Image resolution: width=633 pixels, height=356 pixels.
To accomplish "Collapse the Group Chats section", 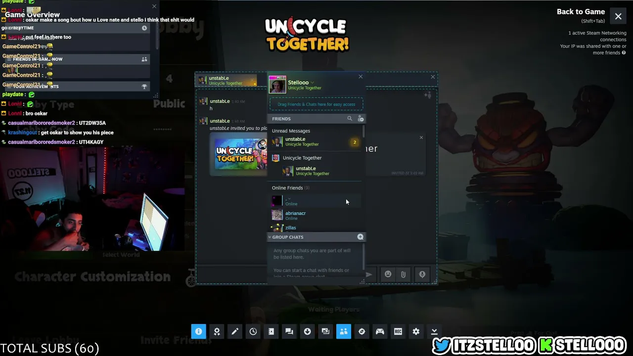I will point(270,237).
